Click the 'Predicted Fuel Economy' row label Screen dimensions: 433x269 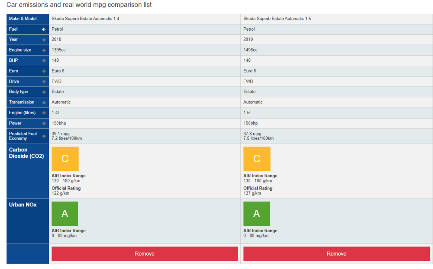[23, 136]
